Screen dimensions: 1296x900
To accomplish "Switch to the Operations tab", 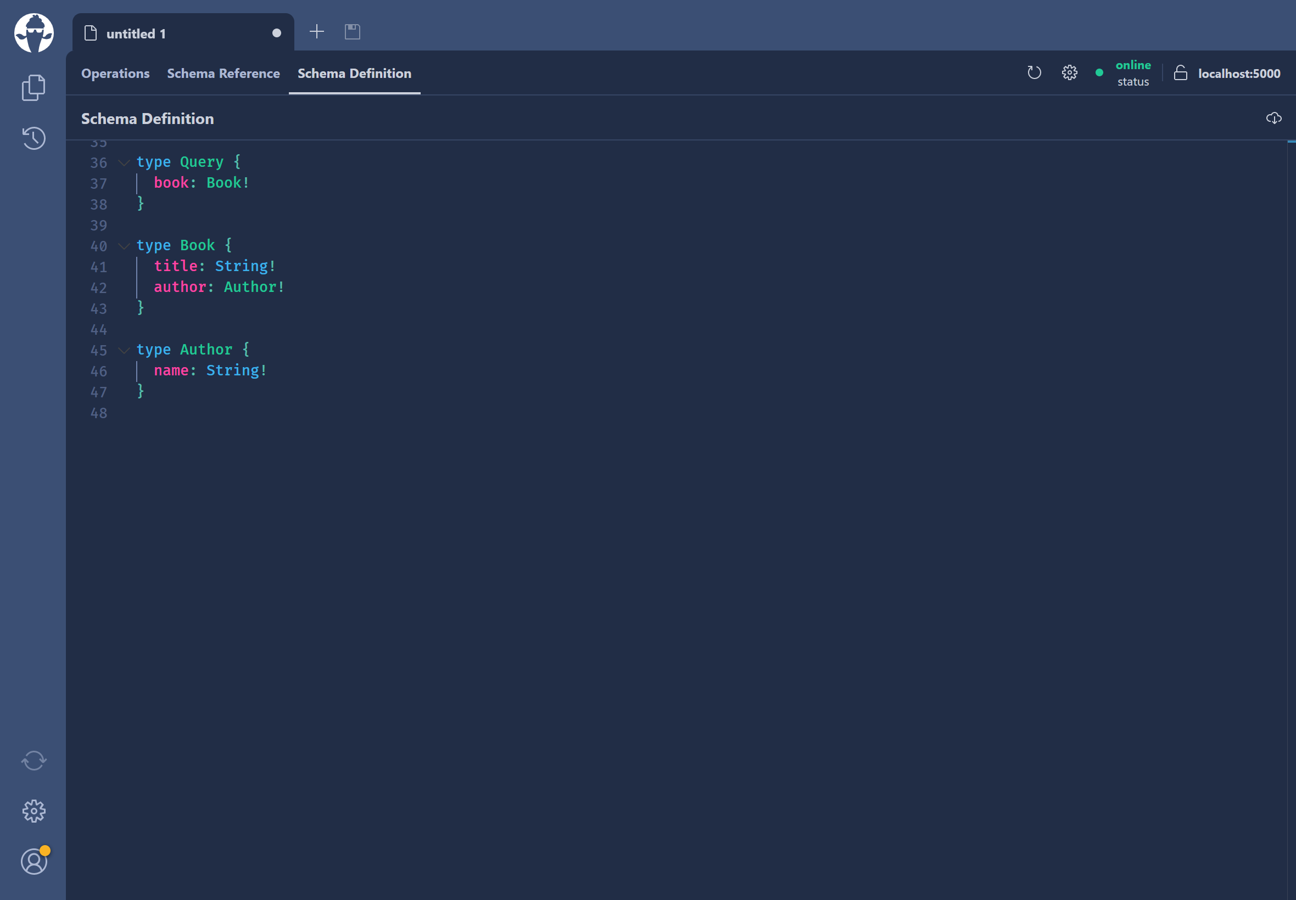I will 115,74.
